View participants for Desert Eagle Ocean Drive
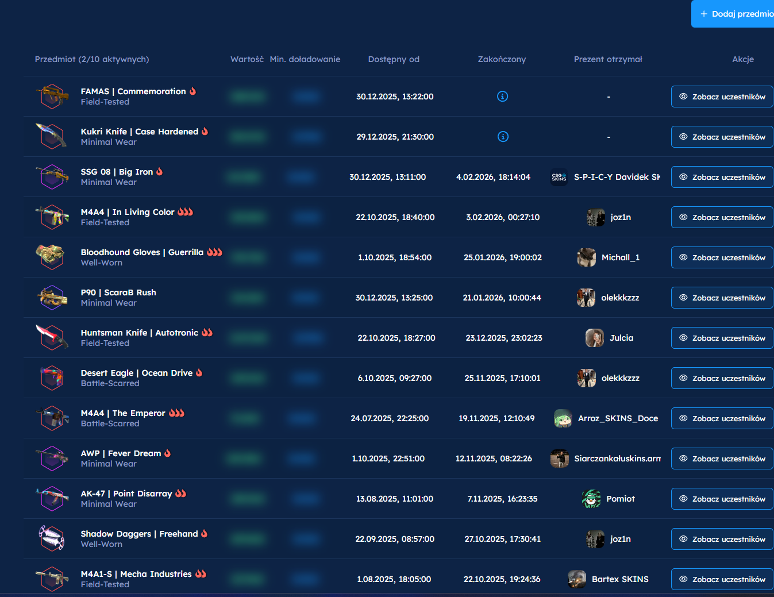774x597 pixels. [x=722, y=378]
